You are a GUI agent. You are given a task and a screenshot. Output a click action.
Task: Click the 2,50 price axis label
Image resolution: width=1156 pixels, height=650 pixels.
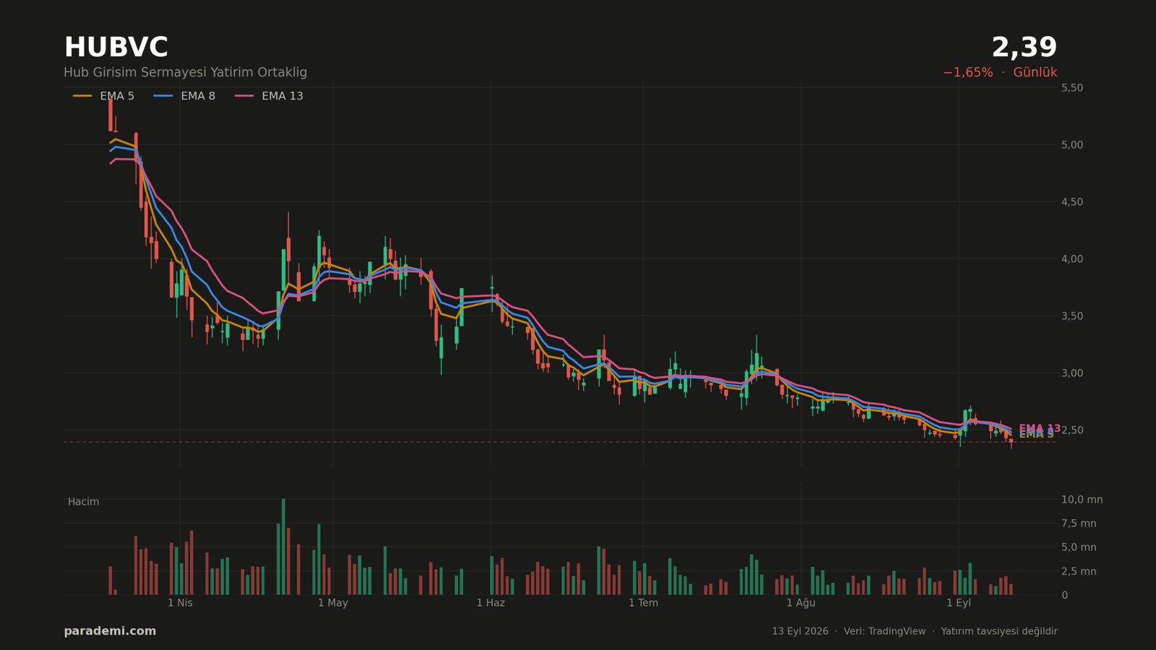coord(1072,430)
